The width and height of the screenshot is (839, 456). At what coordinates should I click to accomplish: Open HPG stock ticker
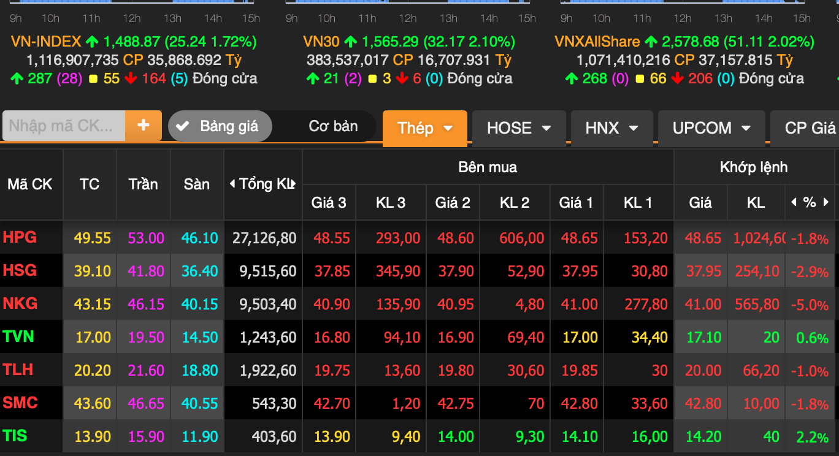click(x=20, y=237)
